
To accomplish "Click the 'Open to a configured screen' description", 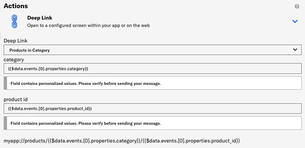I will [88, 26].
